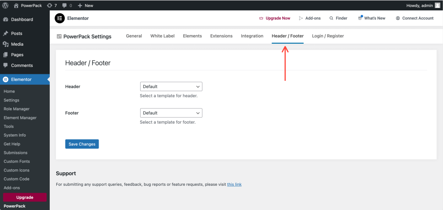Click the 'Header / Footer' panel heading
The width and height of the screenshot is (443, 210).
pyautogui.click(x=88, y=63)
